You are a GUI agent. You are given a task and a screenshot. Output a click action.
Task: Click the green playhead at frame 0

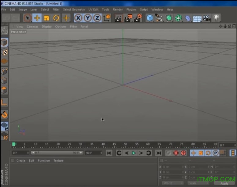(x=13, y=144)
